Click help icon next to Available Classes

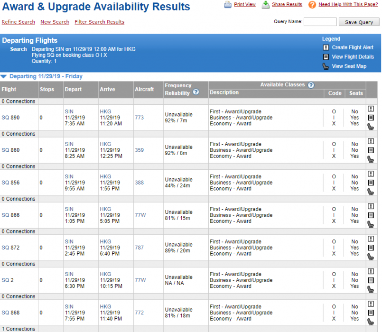(311, 85)
